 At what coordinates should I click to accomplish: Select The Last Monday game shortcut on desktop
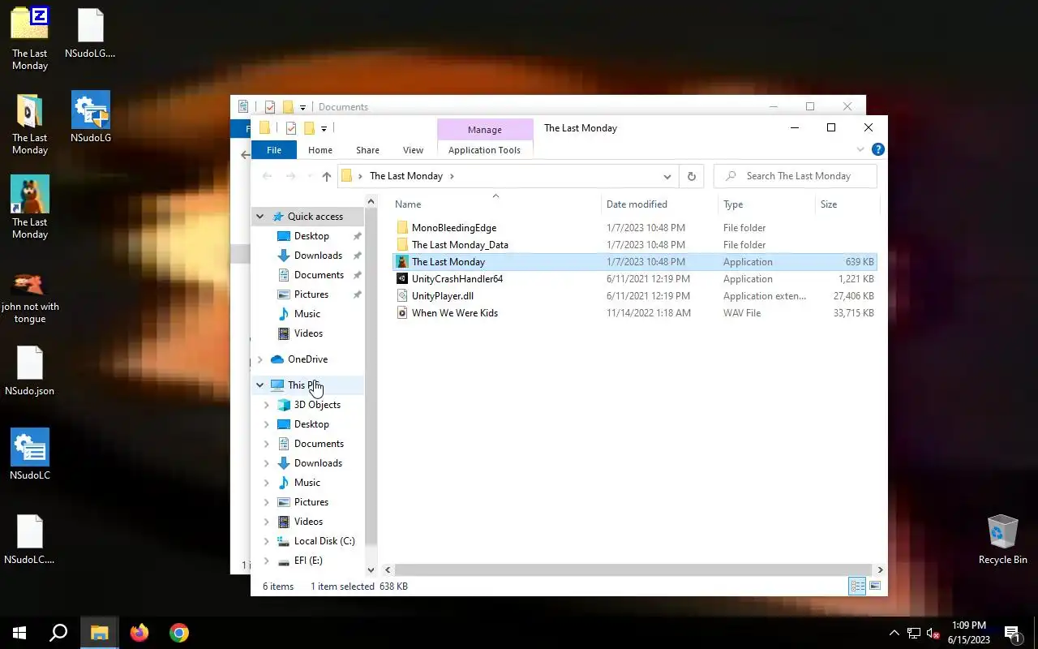(30, 208)
